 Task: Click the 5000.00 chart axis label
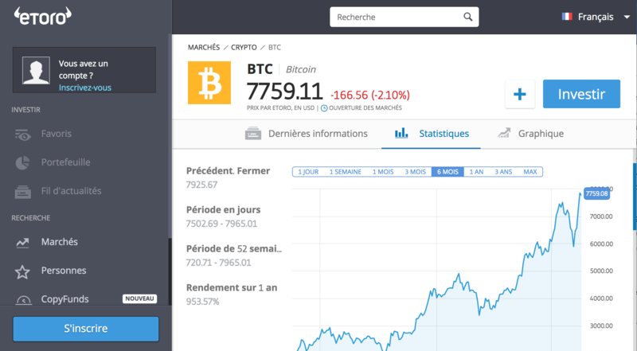(x=601, y=271)
